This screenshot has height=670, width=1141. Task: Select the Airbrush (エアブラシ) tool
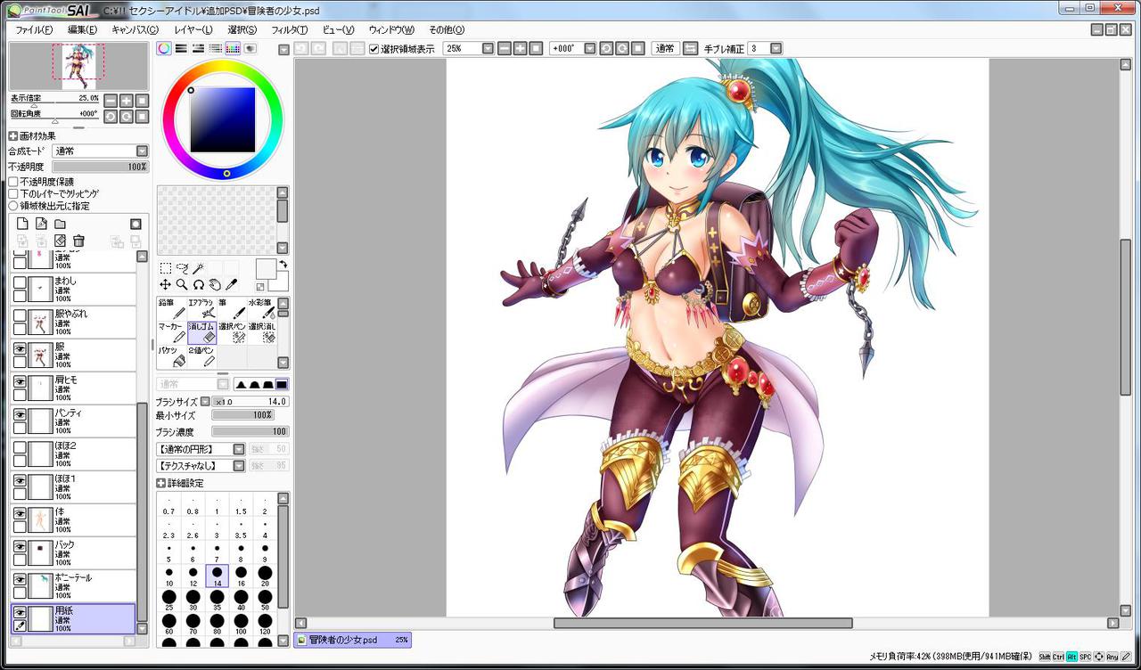(x=202, y=308)
